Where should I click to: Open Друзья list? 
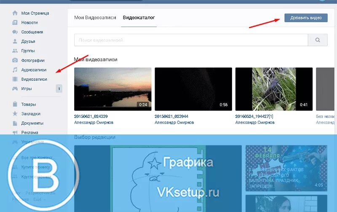28,41
